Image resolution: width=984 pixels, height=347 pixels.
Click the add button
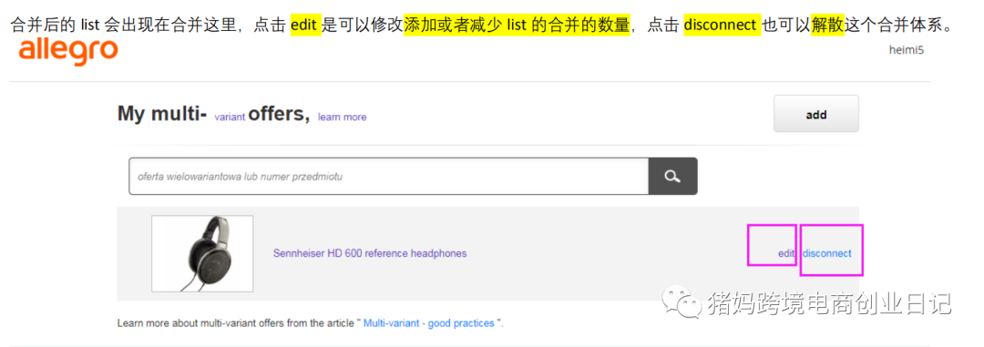pyautogui.click(x=815, y=114)
